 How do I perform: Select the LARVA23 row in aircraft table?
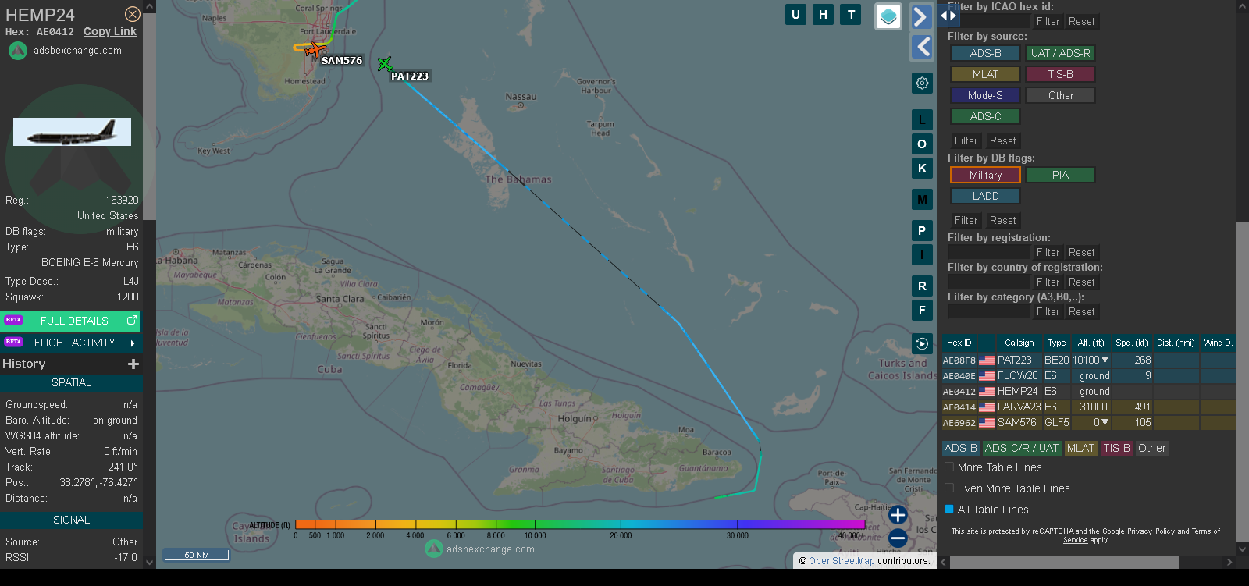tap(1088, 407)
